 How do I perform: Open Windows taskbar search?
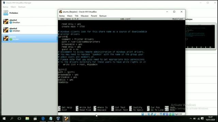pyautogui.click(x=12, y=119)
